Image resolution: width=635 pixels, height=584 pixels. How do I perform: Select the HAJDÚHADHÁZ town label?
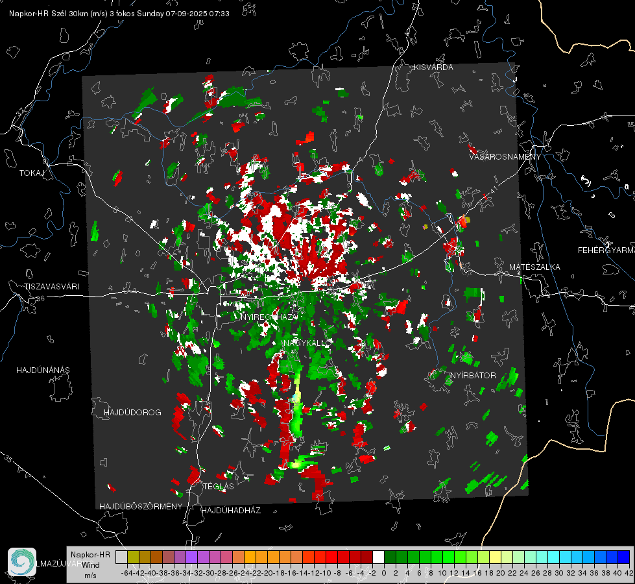coord(231,510)
